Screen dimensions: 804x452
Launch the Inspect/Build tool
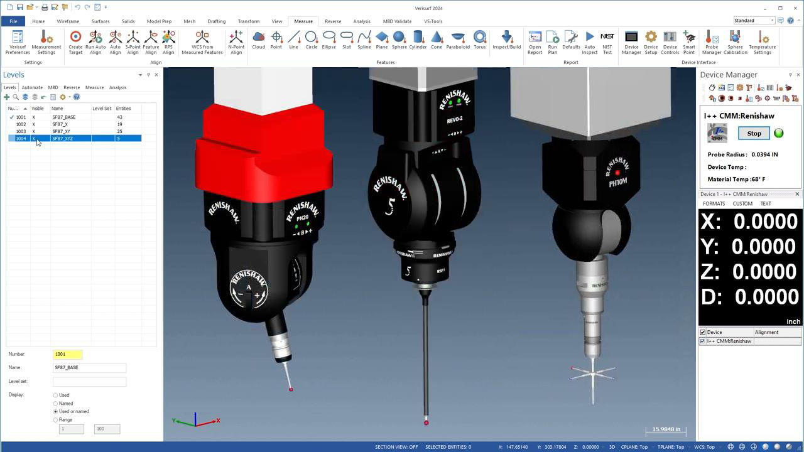pyautogui.click(x=507, y=40)
